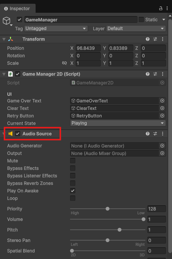Click the scale constrain proportions link icon

point(64,63)
